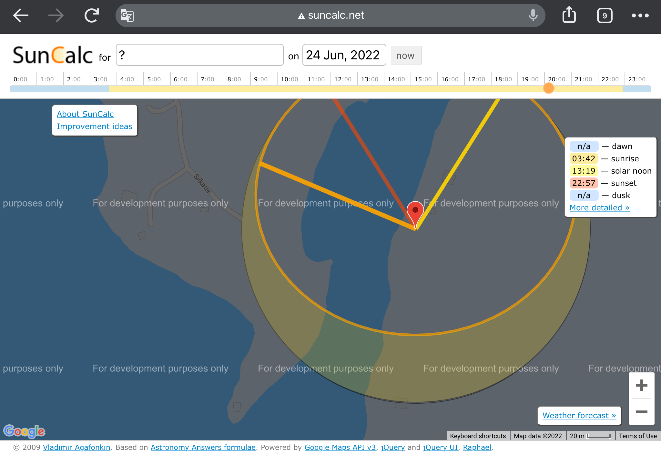Open the share sheet icon
The image size is (661, 455).
point(569,15)
